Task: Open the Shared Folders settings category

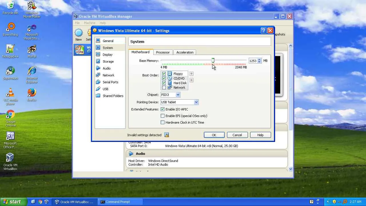Action: pos(110,96)
